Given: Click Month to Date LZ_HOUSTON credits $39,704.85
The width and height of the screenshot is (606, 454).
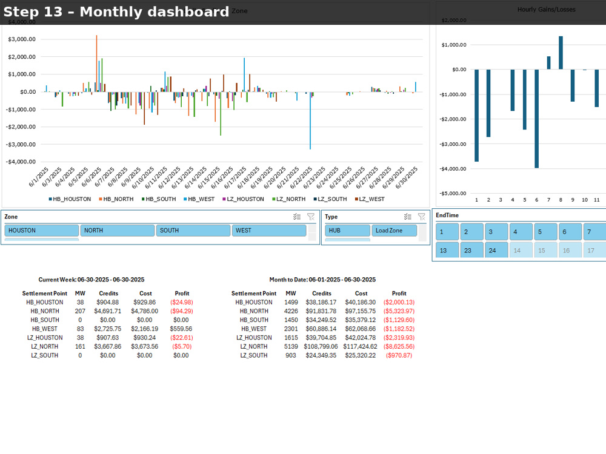Looking at the screenshot, I should click(321, 338).
